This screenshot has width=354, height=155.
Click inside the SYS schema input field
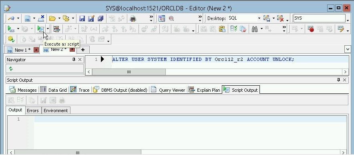(x=319, y=18)
